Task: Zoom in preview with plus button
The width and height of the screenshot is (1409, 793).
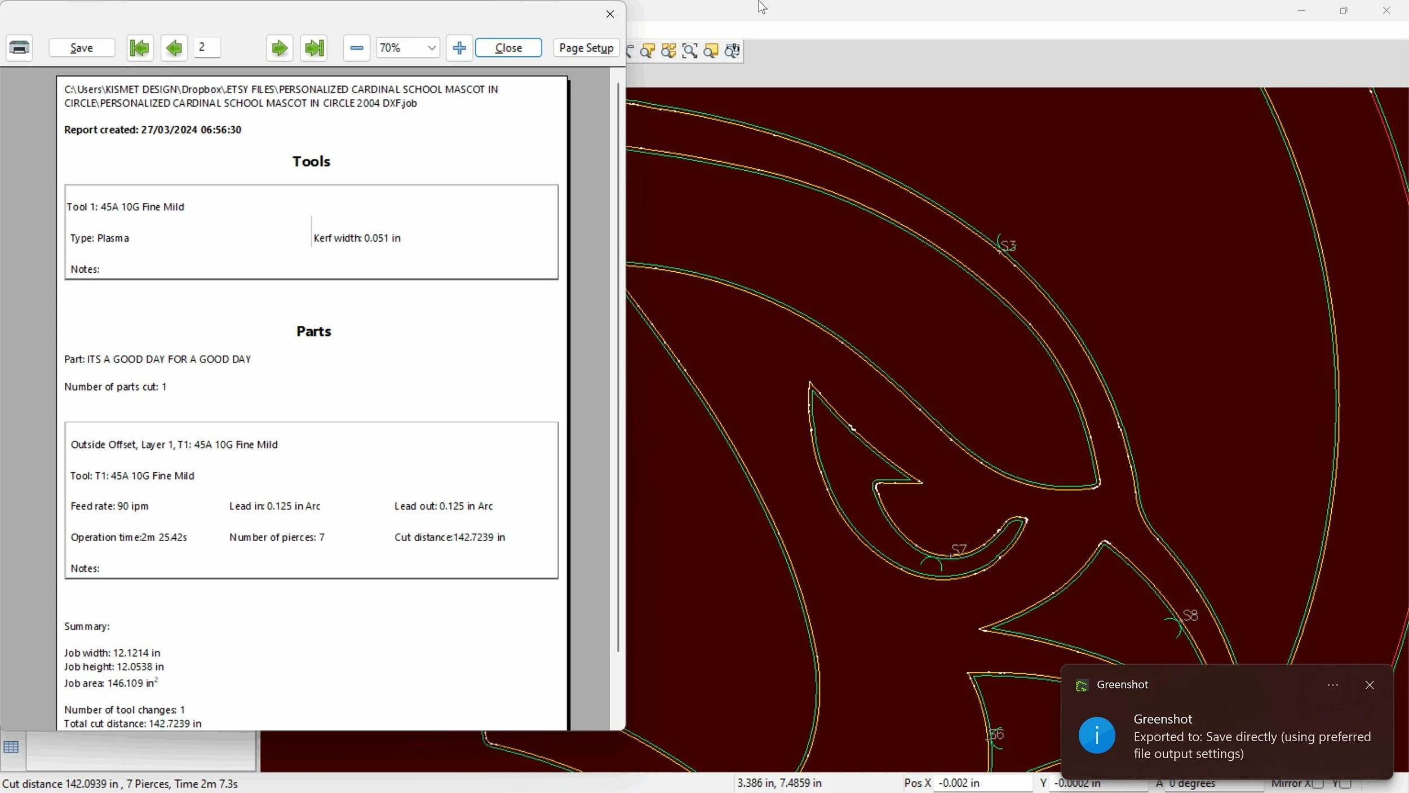Action: [x=459, y=48]
